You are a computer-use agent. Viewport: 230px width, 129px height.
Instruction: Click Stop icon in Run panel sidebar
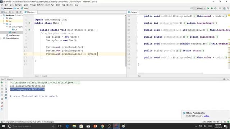pyautogui.click(x=2, y=86)
